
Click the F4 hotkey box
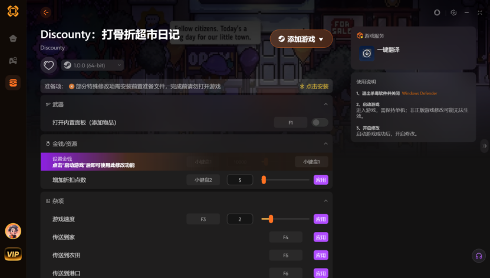285,237
